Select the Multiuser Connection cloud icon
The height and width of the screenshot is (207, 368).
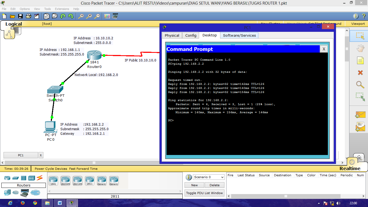click(x=35, y=192)
